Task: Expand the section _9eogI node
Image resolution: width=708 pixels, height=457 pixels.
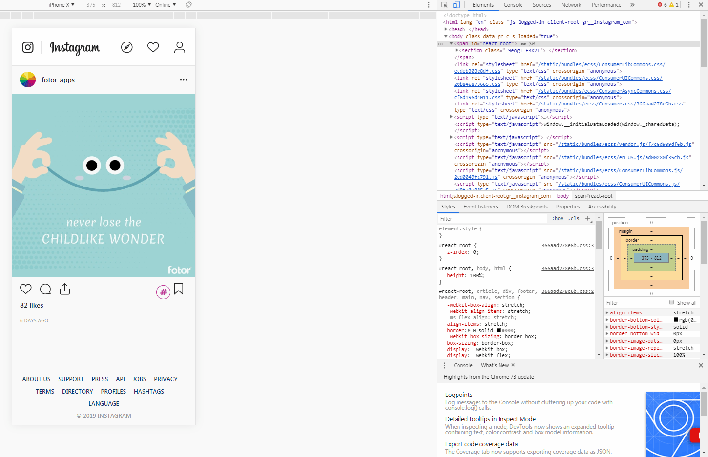Action: tap(457, 50)
